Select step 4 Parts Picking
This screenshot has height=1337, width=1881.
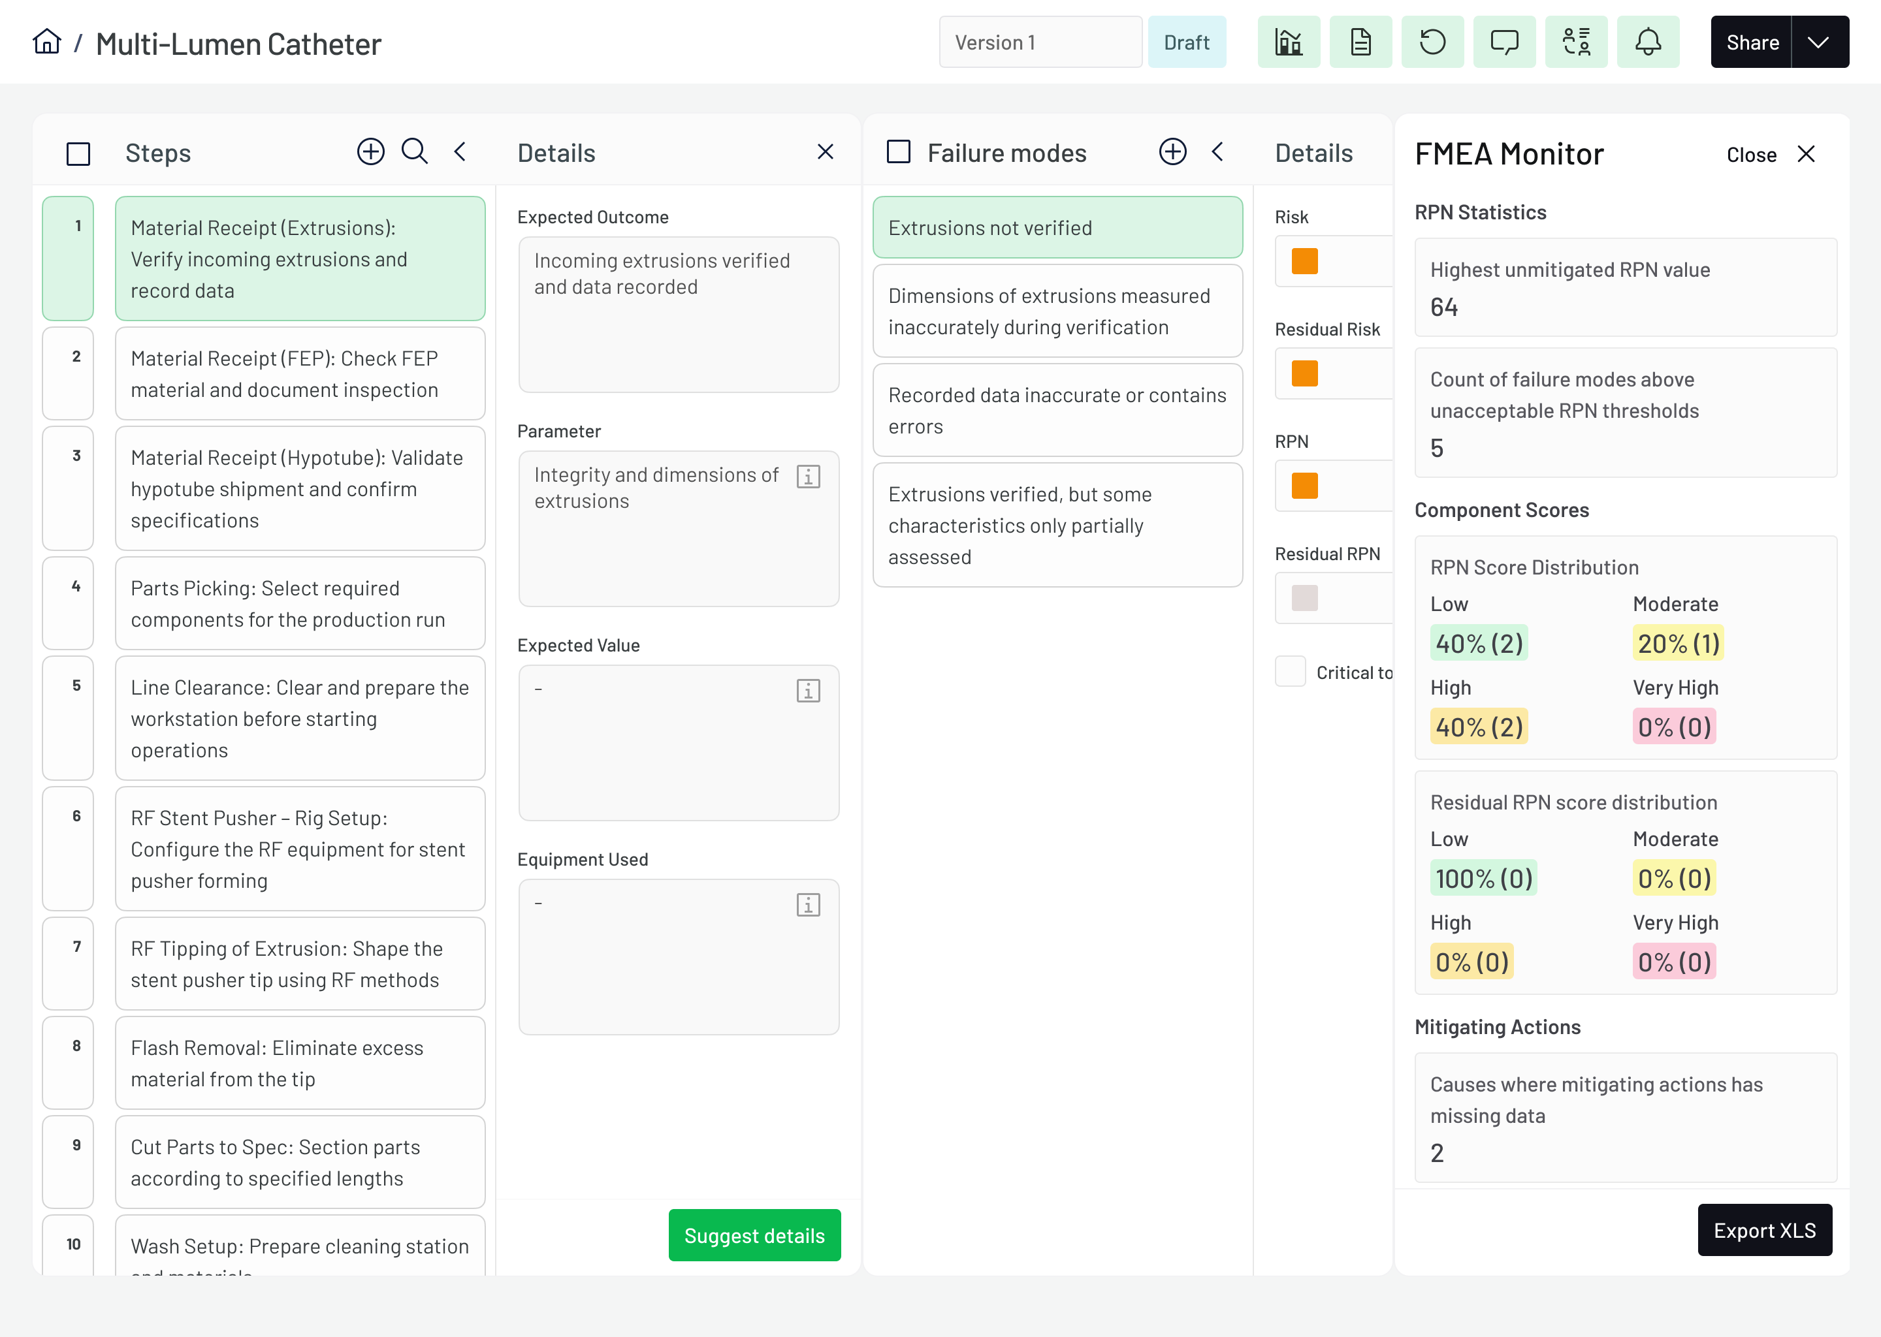[x=300, y=603]
